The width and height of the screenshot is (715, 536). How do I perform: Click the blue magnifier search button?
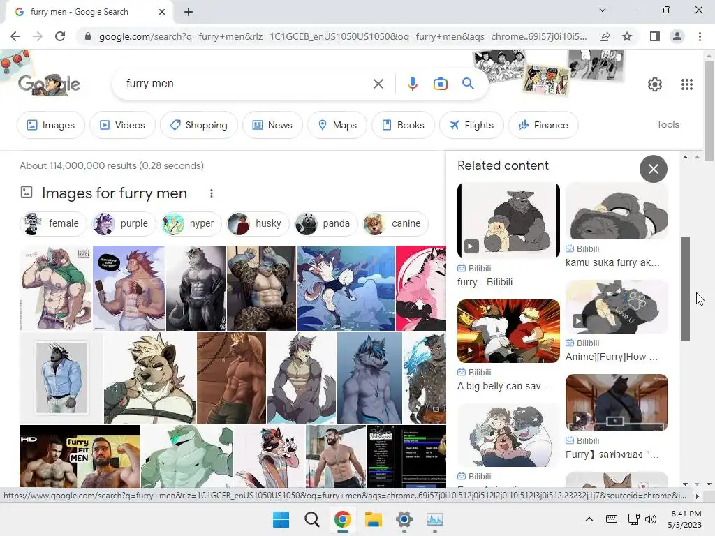(x=468, y=84)
